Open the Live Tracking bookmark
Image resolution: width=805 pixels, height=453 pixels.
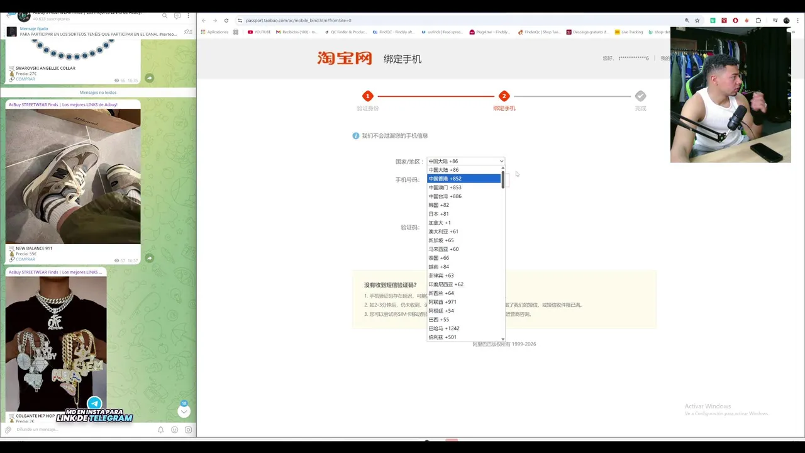pos(629,31)
